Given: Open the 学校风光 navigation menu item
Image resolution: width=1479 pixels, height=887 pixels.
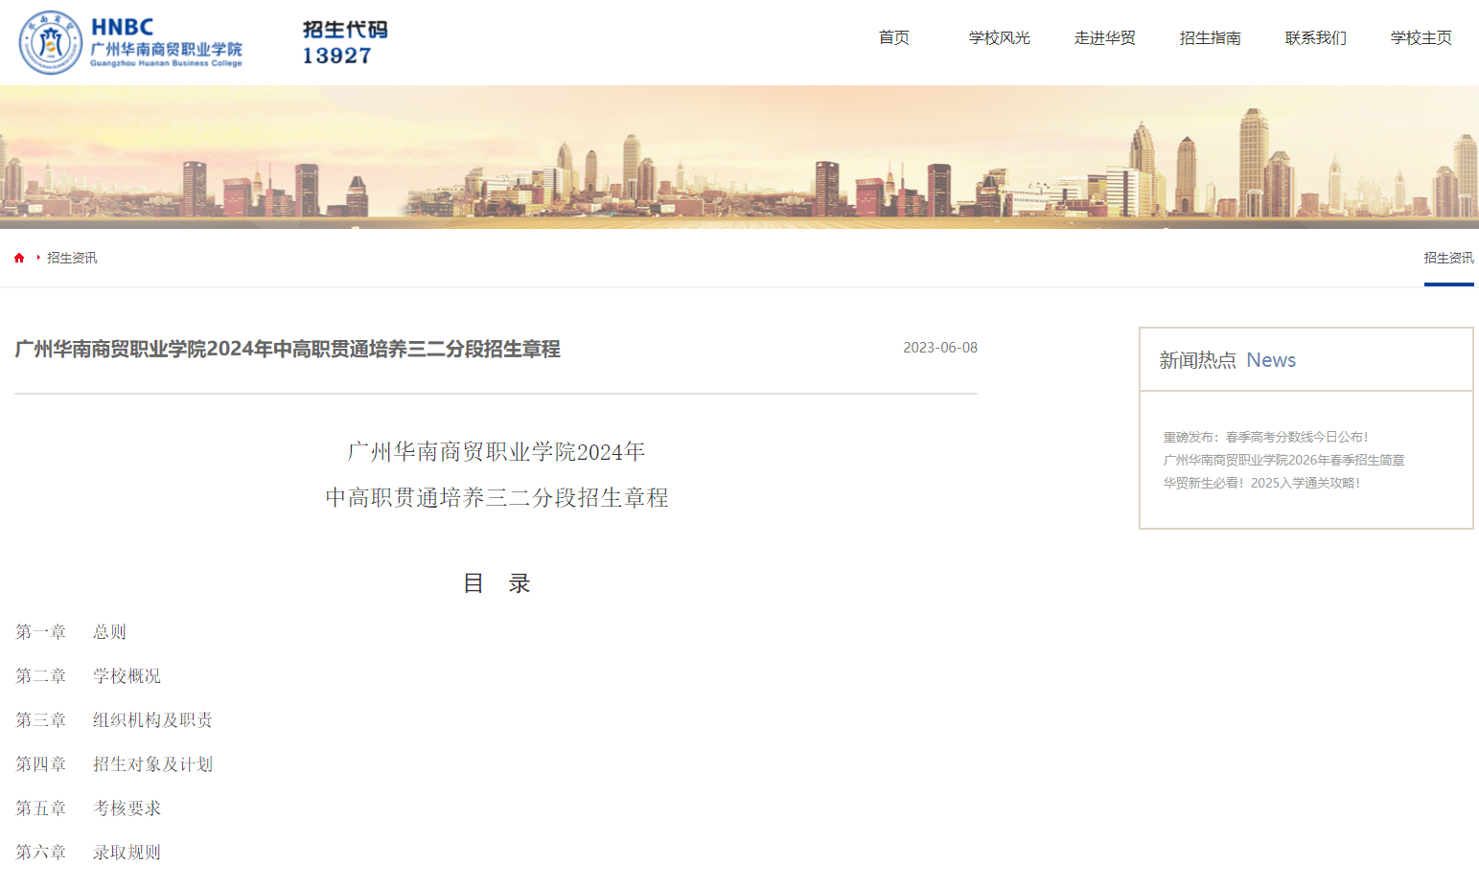Looking at the screenshot, I should (999, 38).
